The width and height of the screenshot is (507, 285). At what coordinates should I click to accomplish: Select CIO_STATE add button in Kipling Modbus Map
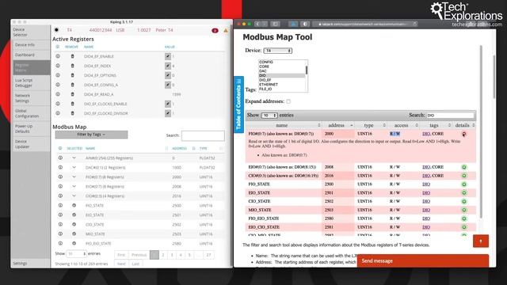(x=74, y=225)
